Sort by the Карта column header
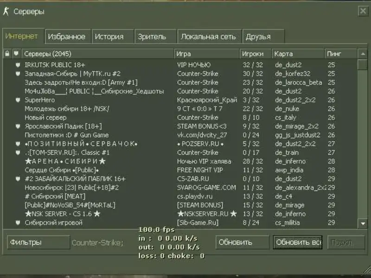The width and height of the screenshot is (371, 278). pos(298,54)
